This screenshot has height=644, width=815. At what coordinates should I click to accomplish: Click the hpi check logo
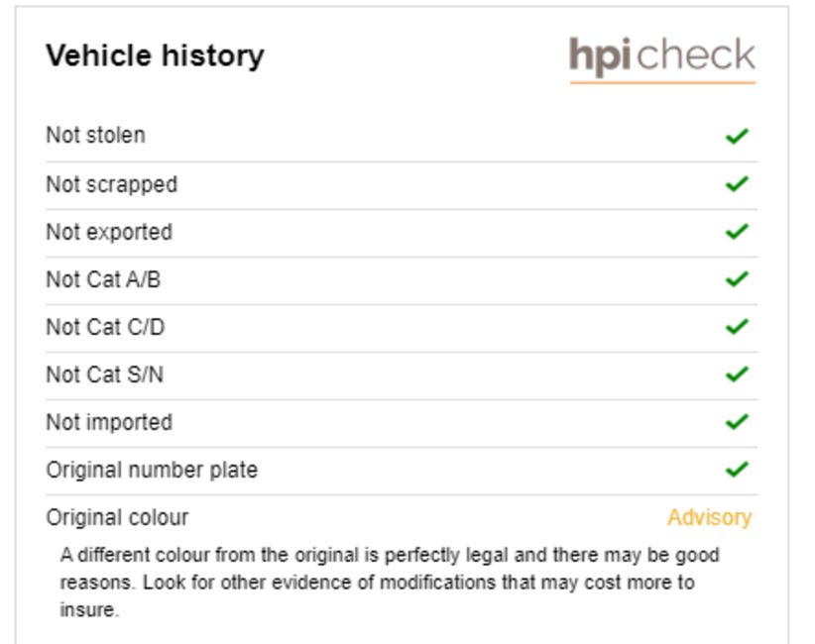coord(662,59)
